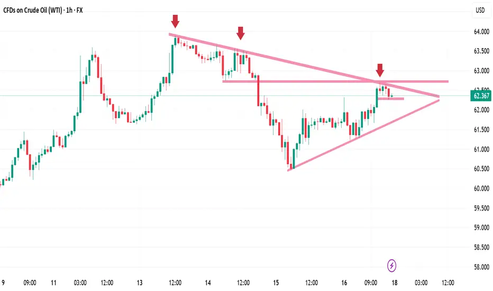Click the date 18 on time axis
This screenshot has width=493, height=291.
click(395, 283)
